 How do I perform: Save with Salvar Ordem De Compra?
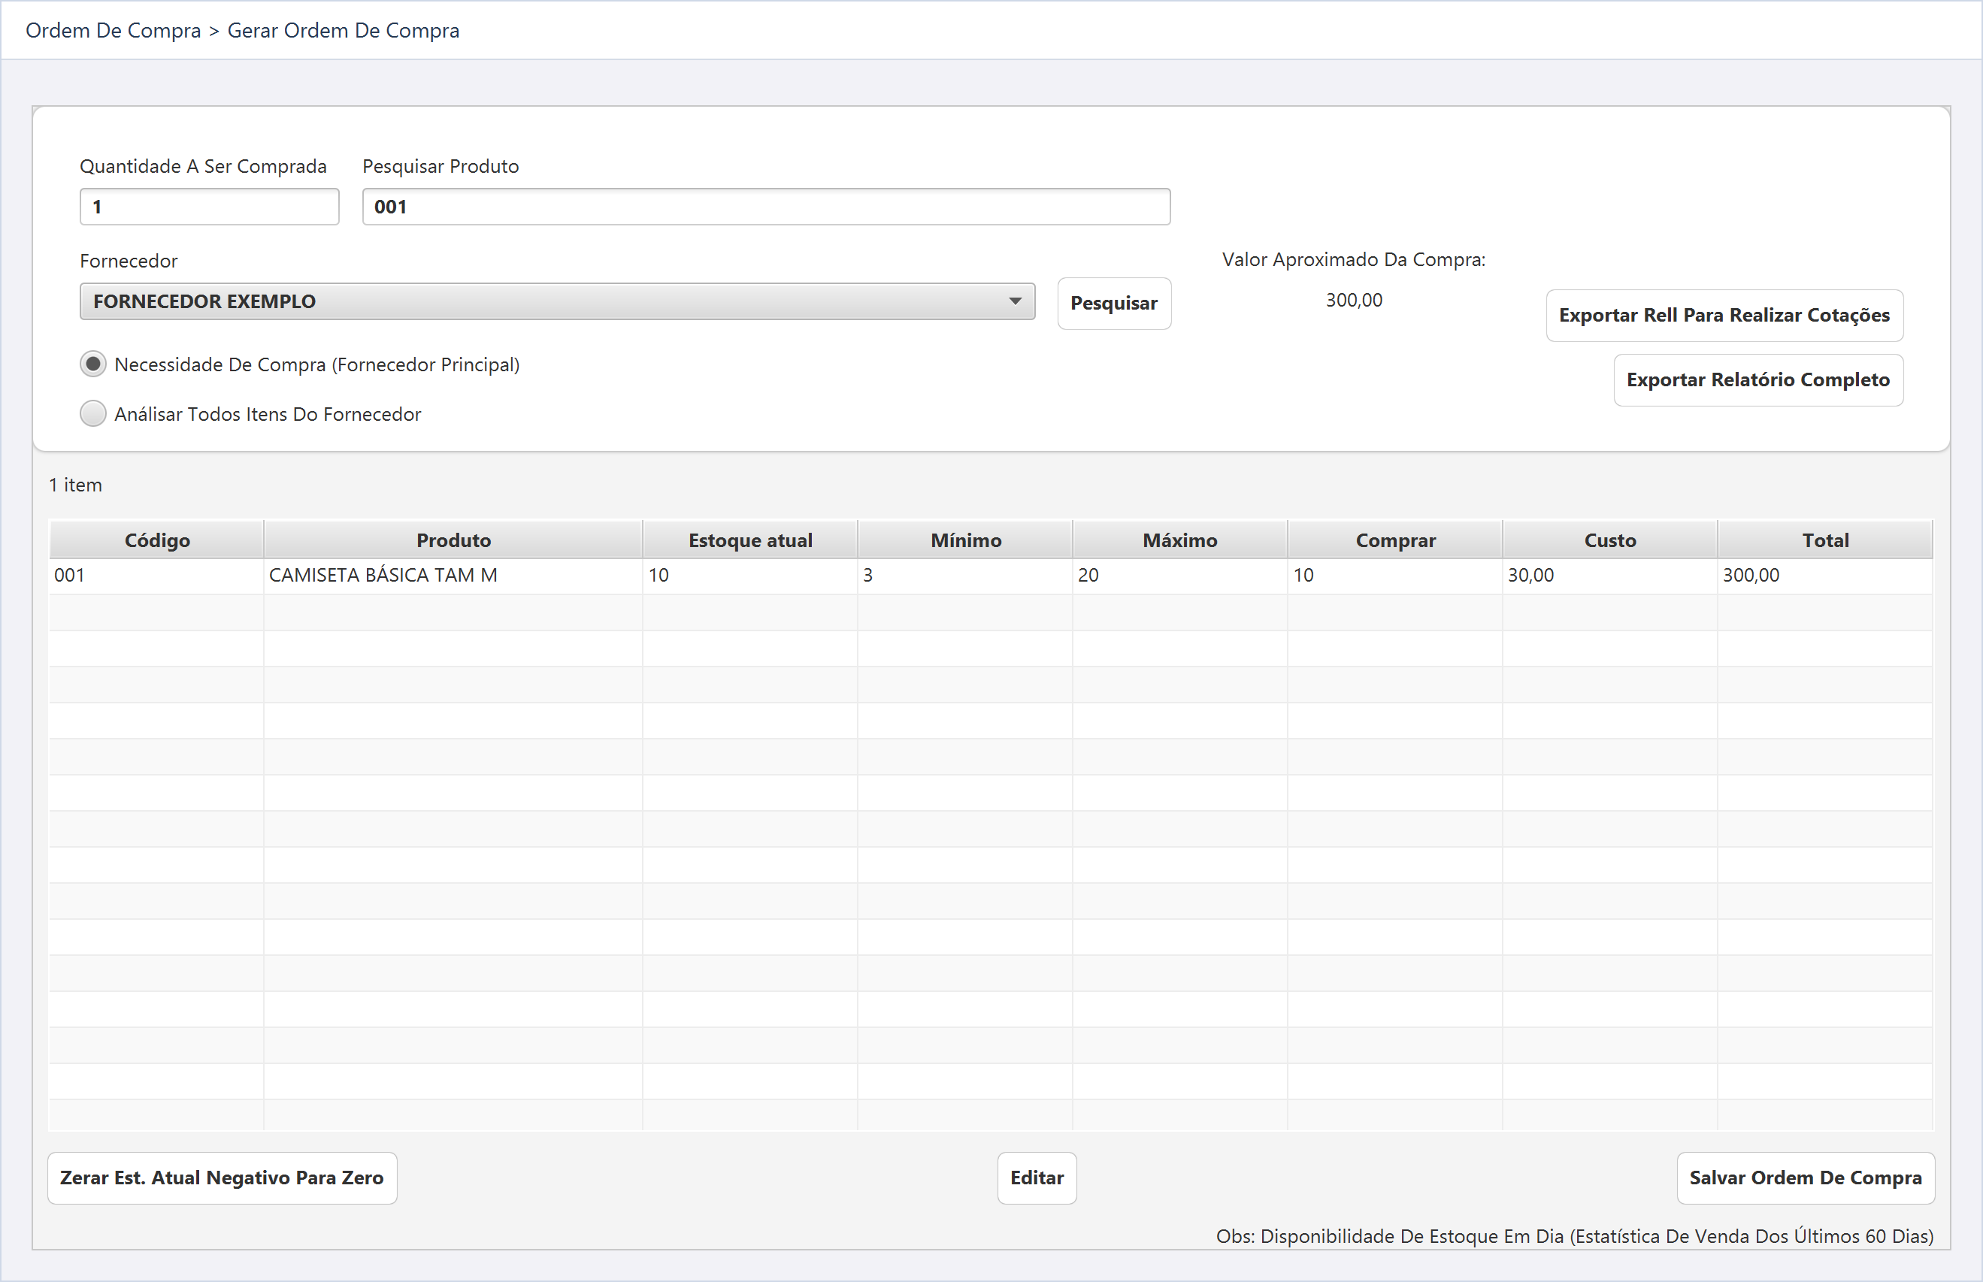(1806, 1178)
